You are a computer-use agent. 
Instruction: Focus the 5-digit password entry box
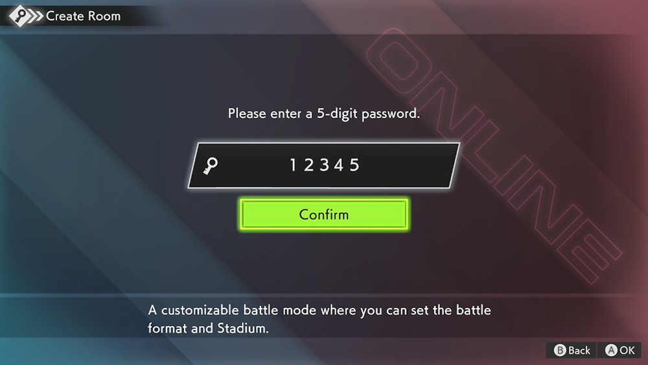[324, 165]
